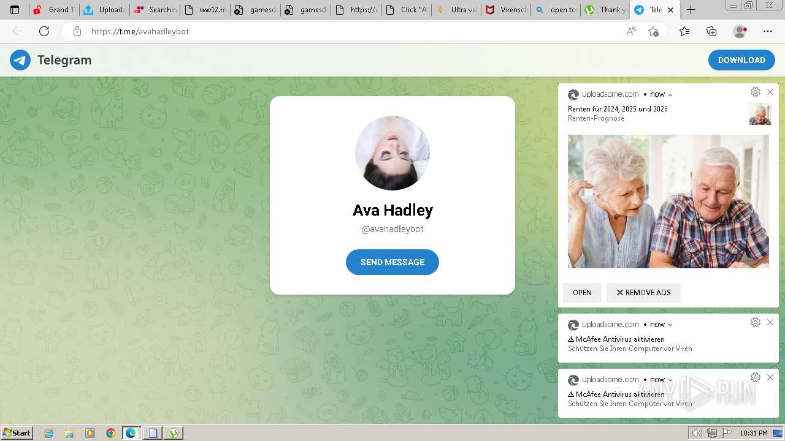Close the Telegram tab
The width and height of the screenshot is (785, 441).
pos(671,10)
